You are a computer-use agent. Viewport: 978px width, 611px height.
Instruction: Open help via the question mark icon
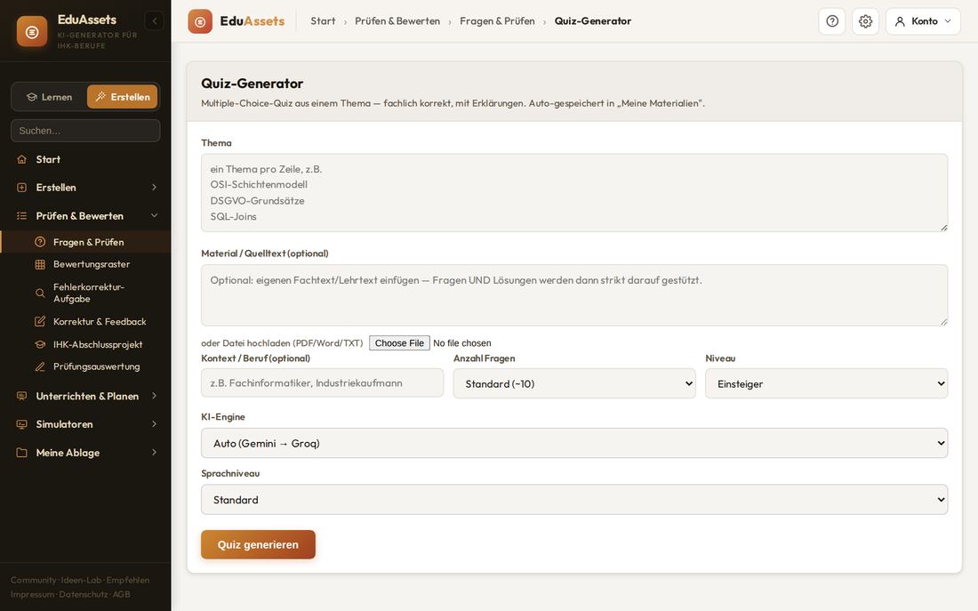coord(832,21)
